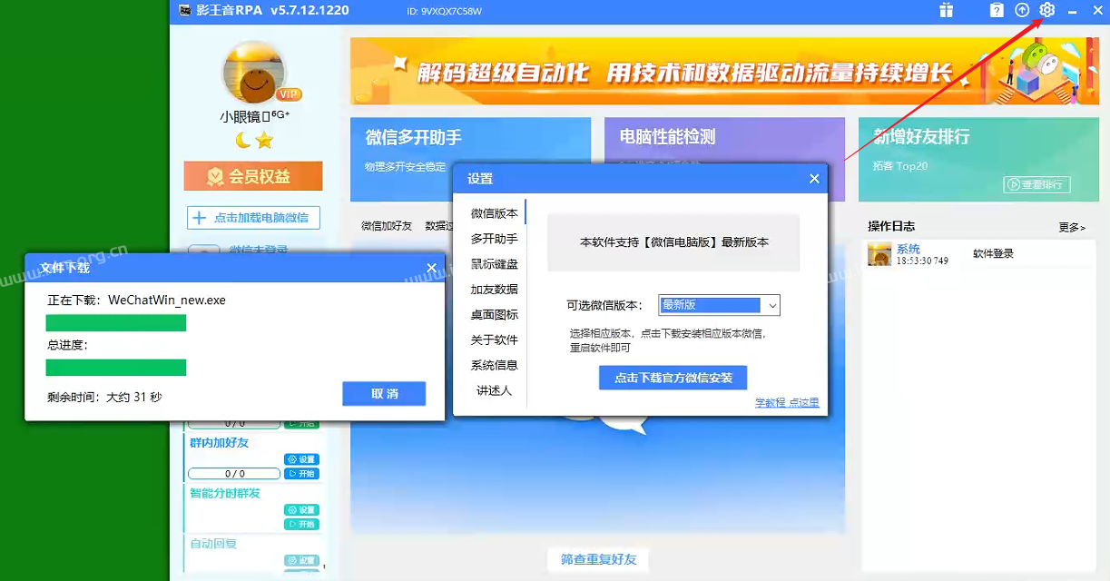The width and height of the screenshot is (1110, 581).
Task: Cancel the download with 取消 button
Action: click(x=383, y=393)
